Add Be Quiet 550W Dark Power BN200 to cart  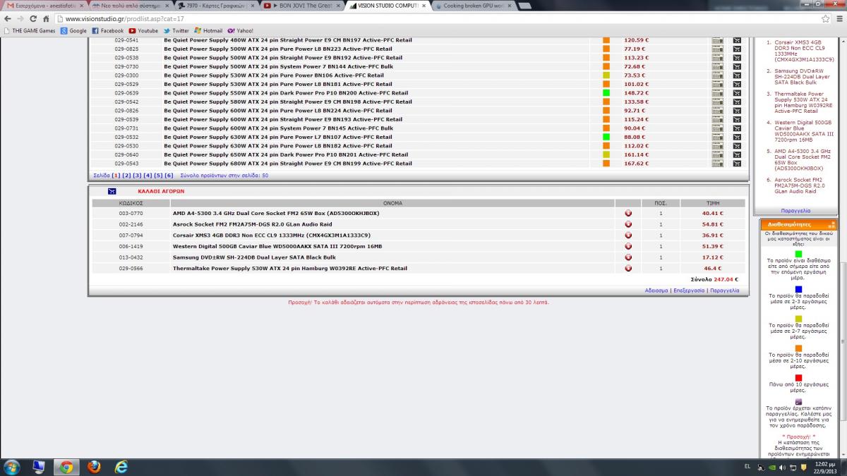(x=737, y=93)
